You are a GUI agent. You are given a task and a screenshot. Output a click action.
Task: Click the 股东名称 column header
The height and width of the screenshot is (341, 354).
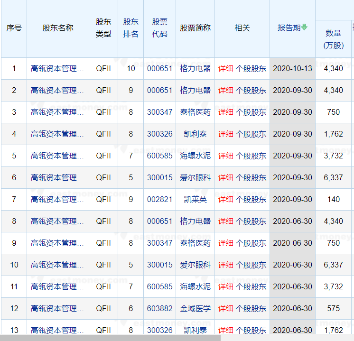tap(58, 28)
